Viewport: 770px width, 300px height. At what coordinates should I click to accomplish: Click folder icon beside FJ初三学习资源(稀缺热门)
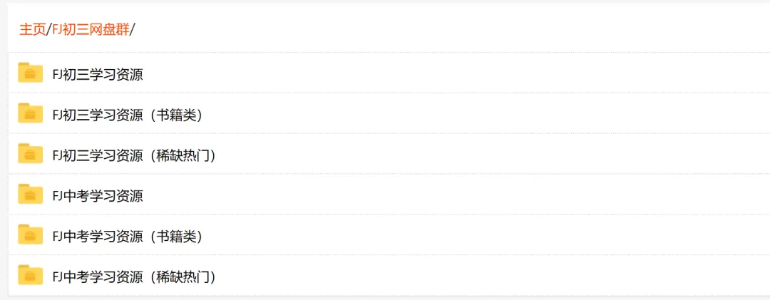30,154
